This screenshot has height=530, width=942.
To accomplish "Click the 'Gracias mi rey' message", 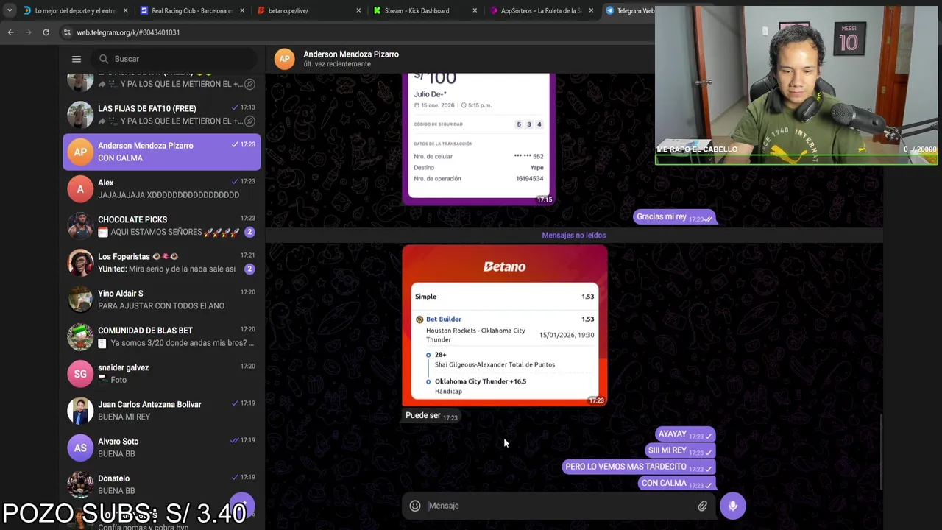I will pyautogui.click(x=675, y=217).
